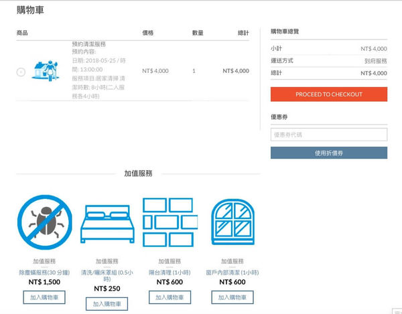402x314 pixels.
Task: Focus the 優惠券代碼 coupon input field
Action: click(328, 135)
